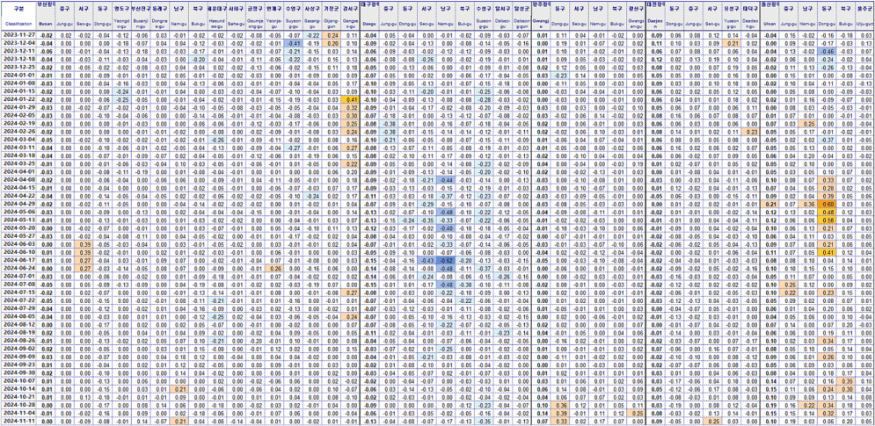Click the Haeundae-gu column header
This screenshot has width=875, height=426.
pyautogui.click(x=217, y=15)
